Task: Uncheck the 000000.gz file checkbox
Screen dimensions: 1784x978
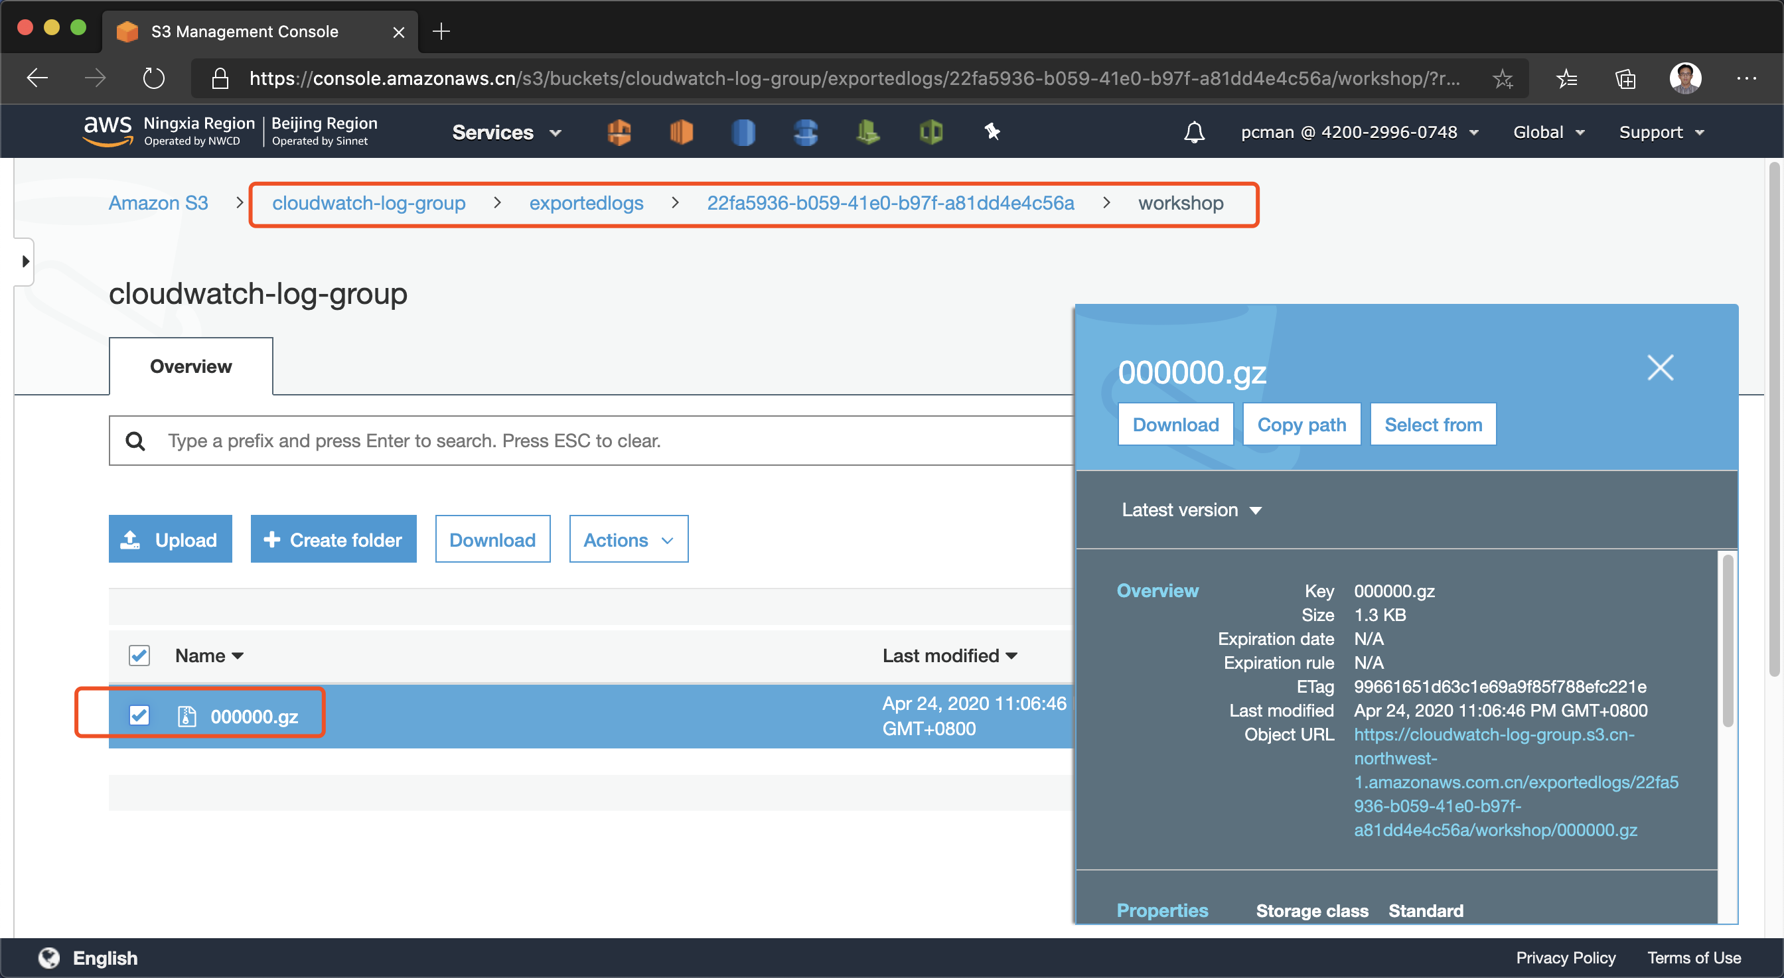Action: click(x=139, y=715)
